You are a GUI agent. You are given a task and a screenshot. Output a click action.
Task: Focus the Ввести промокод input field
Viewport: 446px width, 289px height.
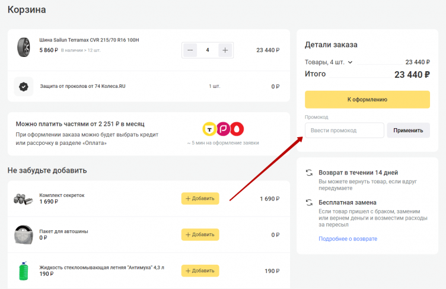click(x=345, y=131)
